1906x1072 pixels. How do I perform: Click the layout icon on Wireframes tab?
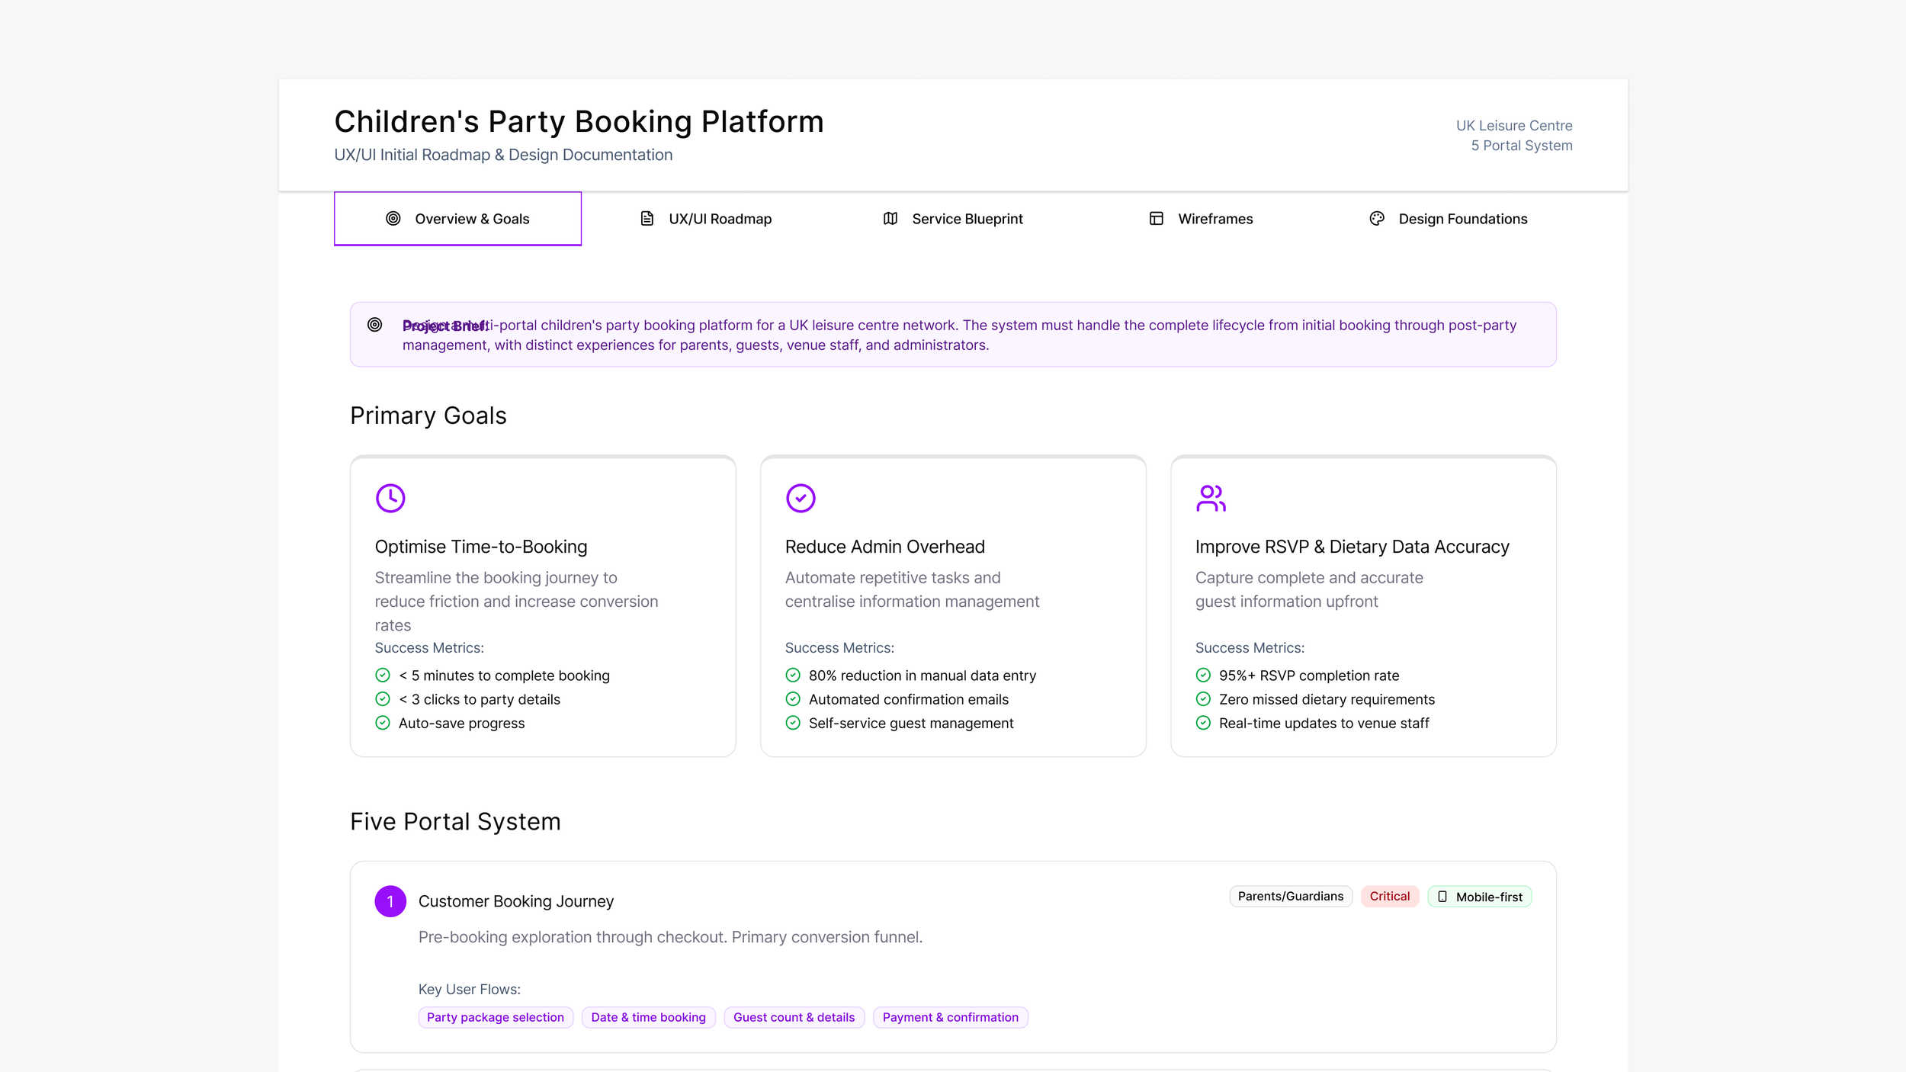[x=1156, y=219]
